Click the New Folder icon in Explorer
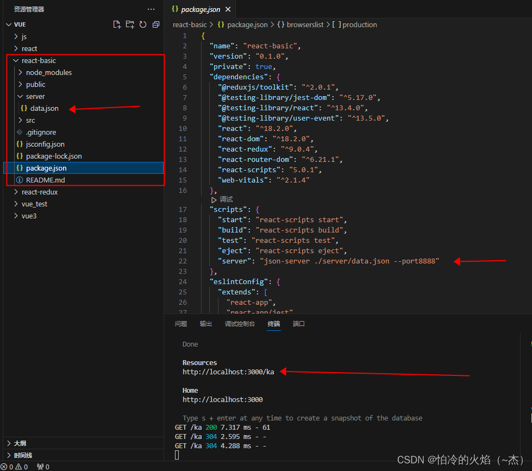The height and width of the screenshot is (471, 532). coord(130,24)
